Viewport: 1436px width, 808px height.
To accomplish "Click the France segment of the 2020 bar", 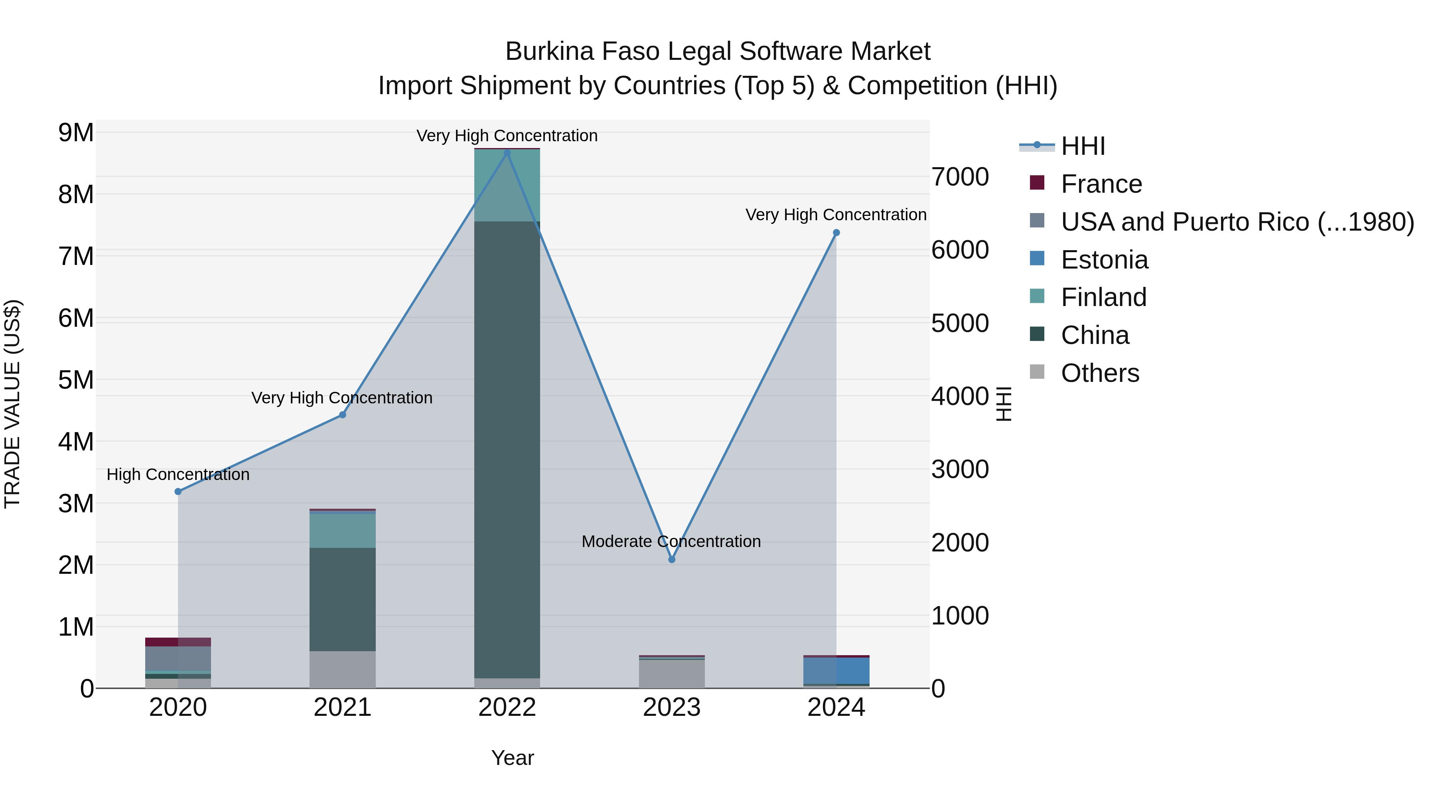I will click(x=178, y=642).
